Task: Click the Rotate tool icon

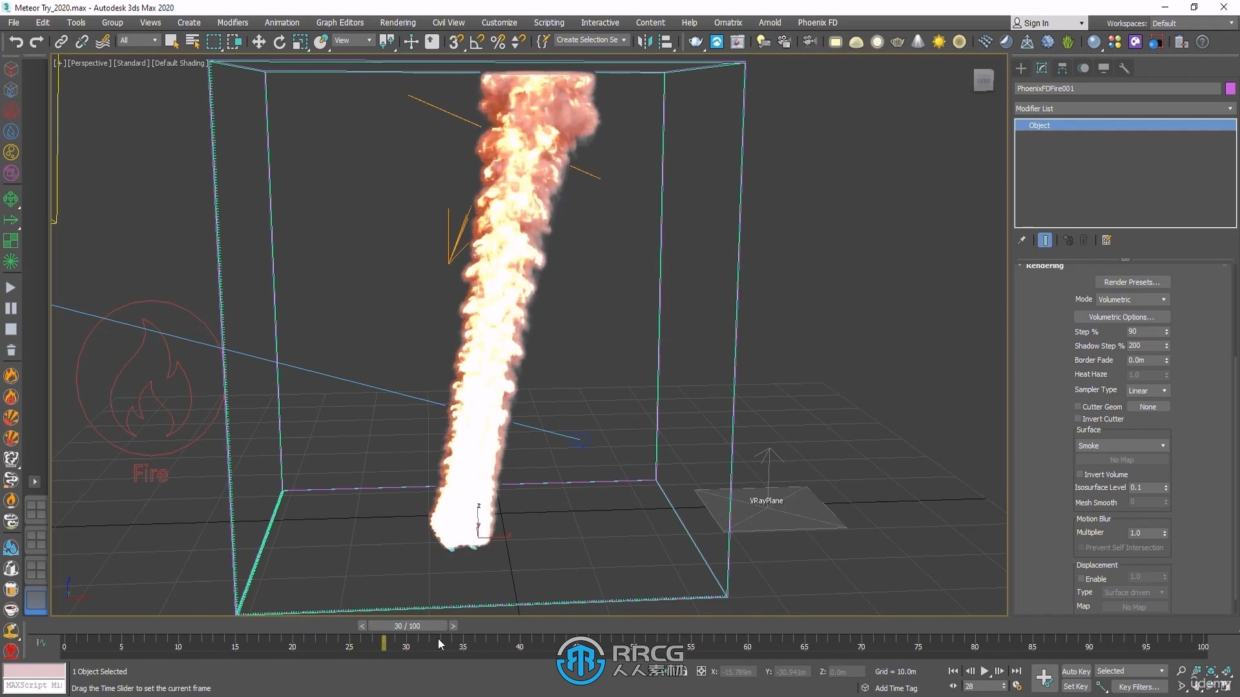Action: [x=278, y=41]
